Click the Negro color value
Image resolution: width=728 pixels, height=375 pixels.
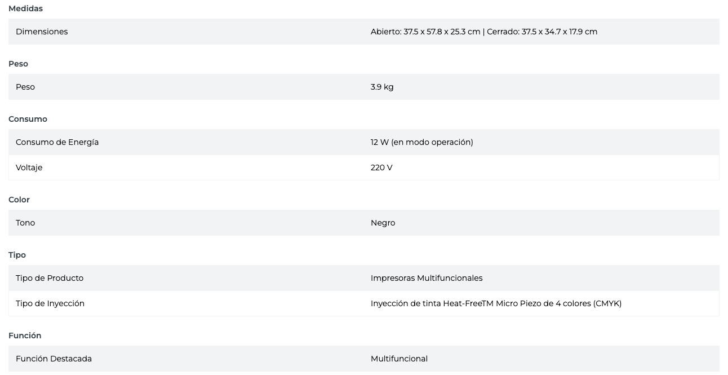(x=383, y=223)
